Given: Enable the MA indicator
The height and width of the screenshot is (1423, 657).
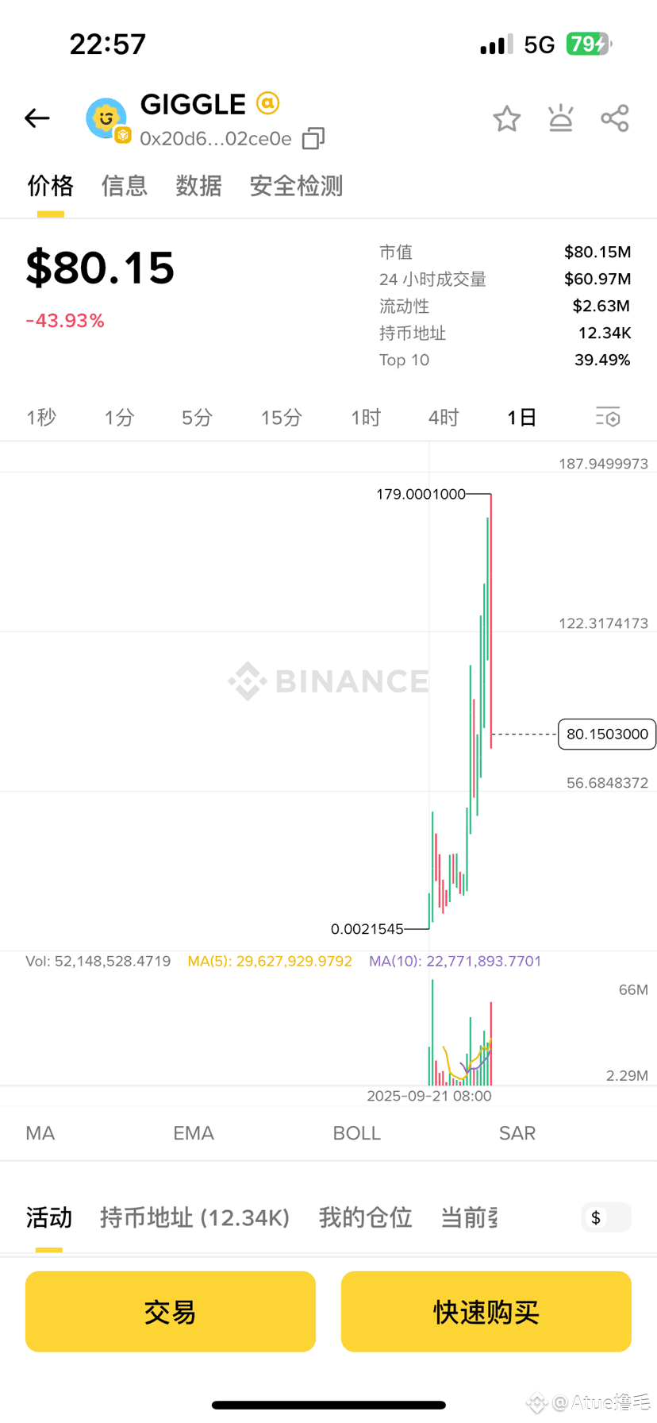Looking at the screenshot, I should [x=40, y=1133].
